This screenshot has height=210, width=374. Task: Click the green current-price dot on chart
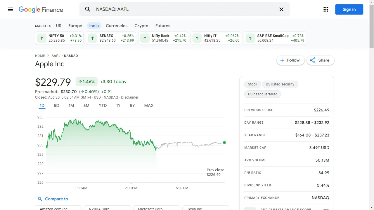pos(224,143)
